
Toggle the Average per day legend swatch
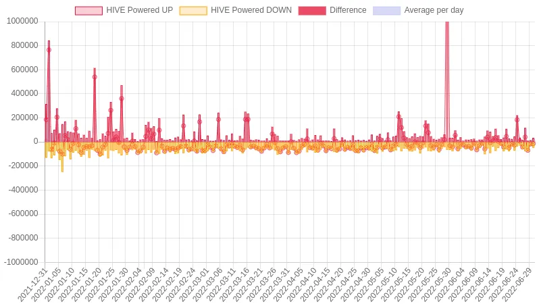[x=387, y=11]
